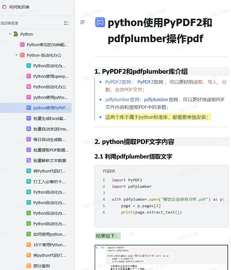The height and width of the screenshot is (270, 231).
Task: Click the blue gamepad icon of python使用PyPDF...
Action: [x=29, y=108]
